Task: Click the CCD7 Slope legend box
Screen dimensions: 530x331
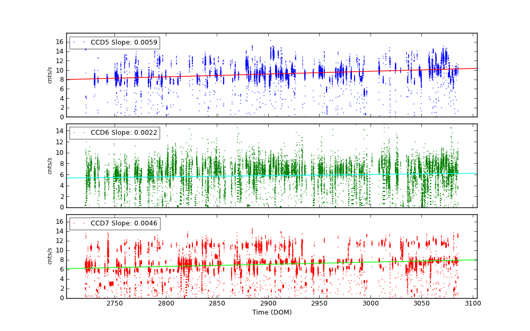Action: [x=114, y=223]
